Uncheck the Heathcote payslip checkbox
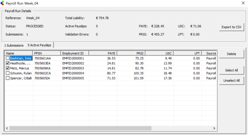The image size is (248, 135). pos(8,63)
